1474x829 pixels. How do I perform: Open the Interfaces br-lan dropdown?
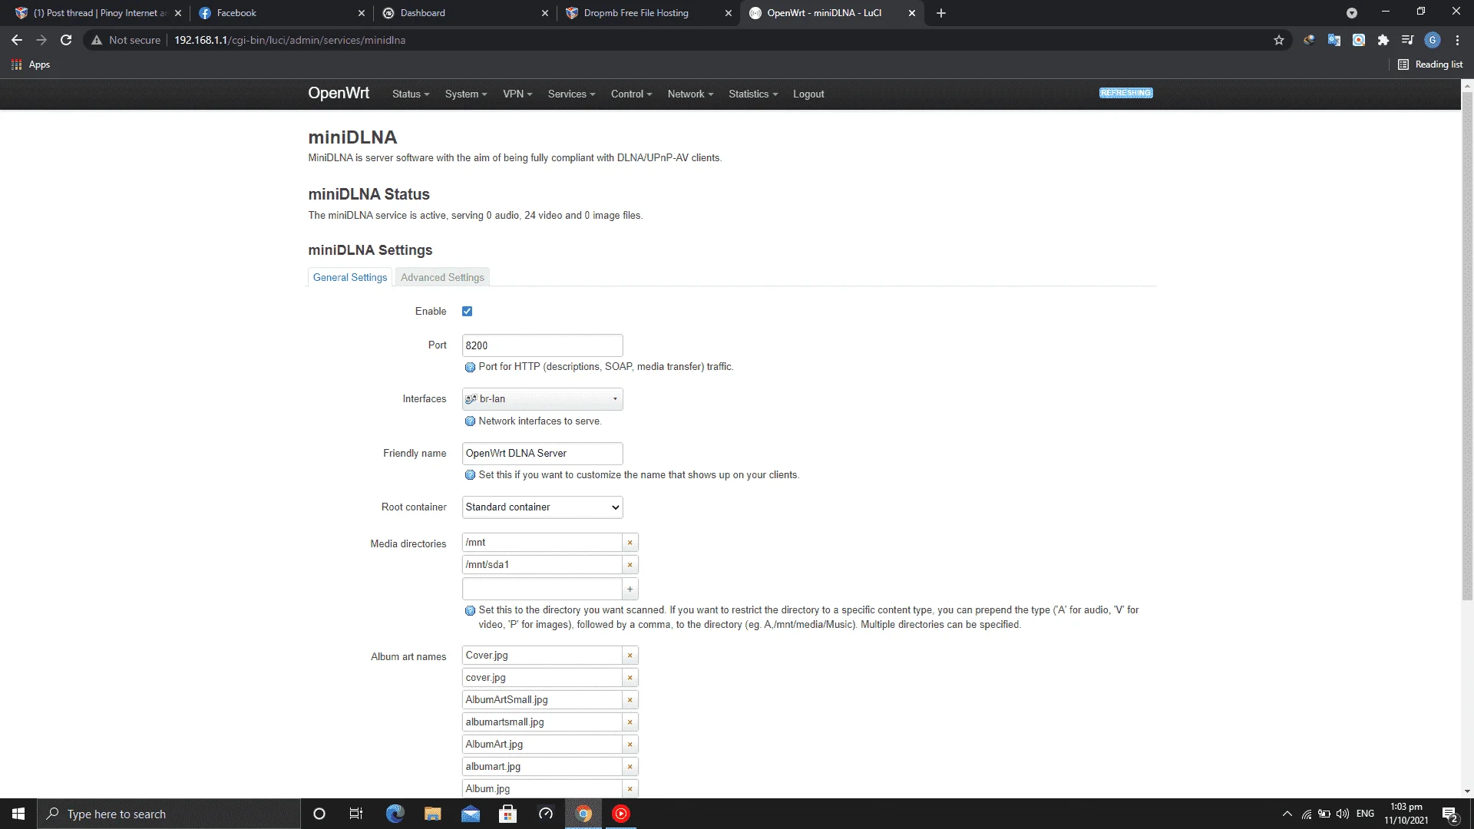point(542,399)
